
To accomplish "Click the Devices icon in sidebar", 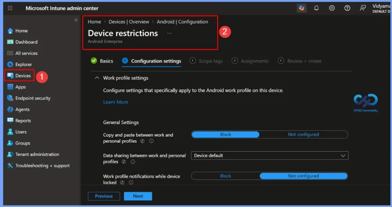I will [10, 75].
